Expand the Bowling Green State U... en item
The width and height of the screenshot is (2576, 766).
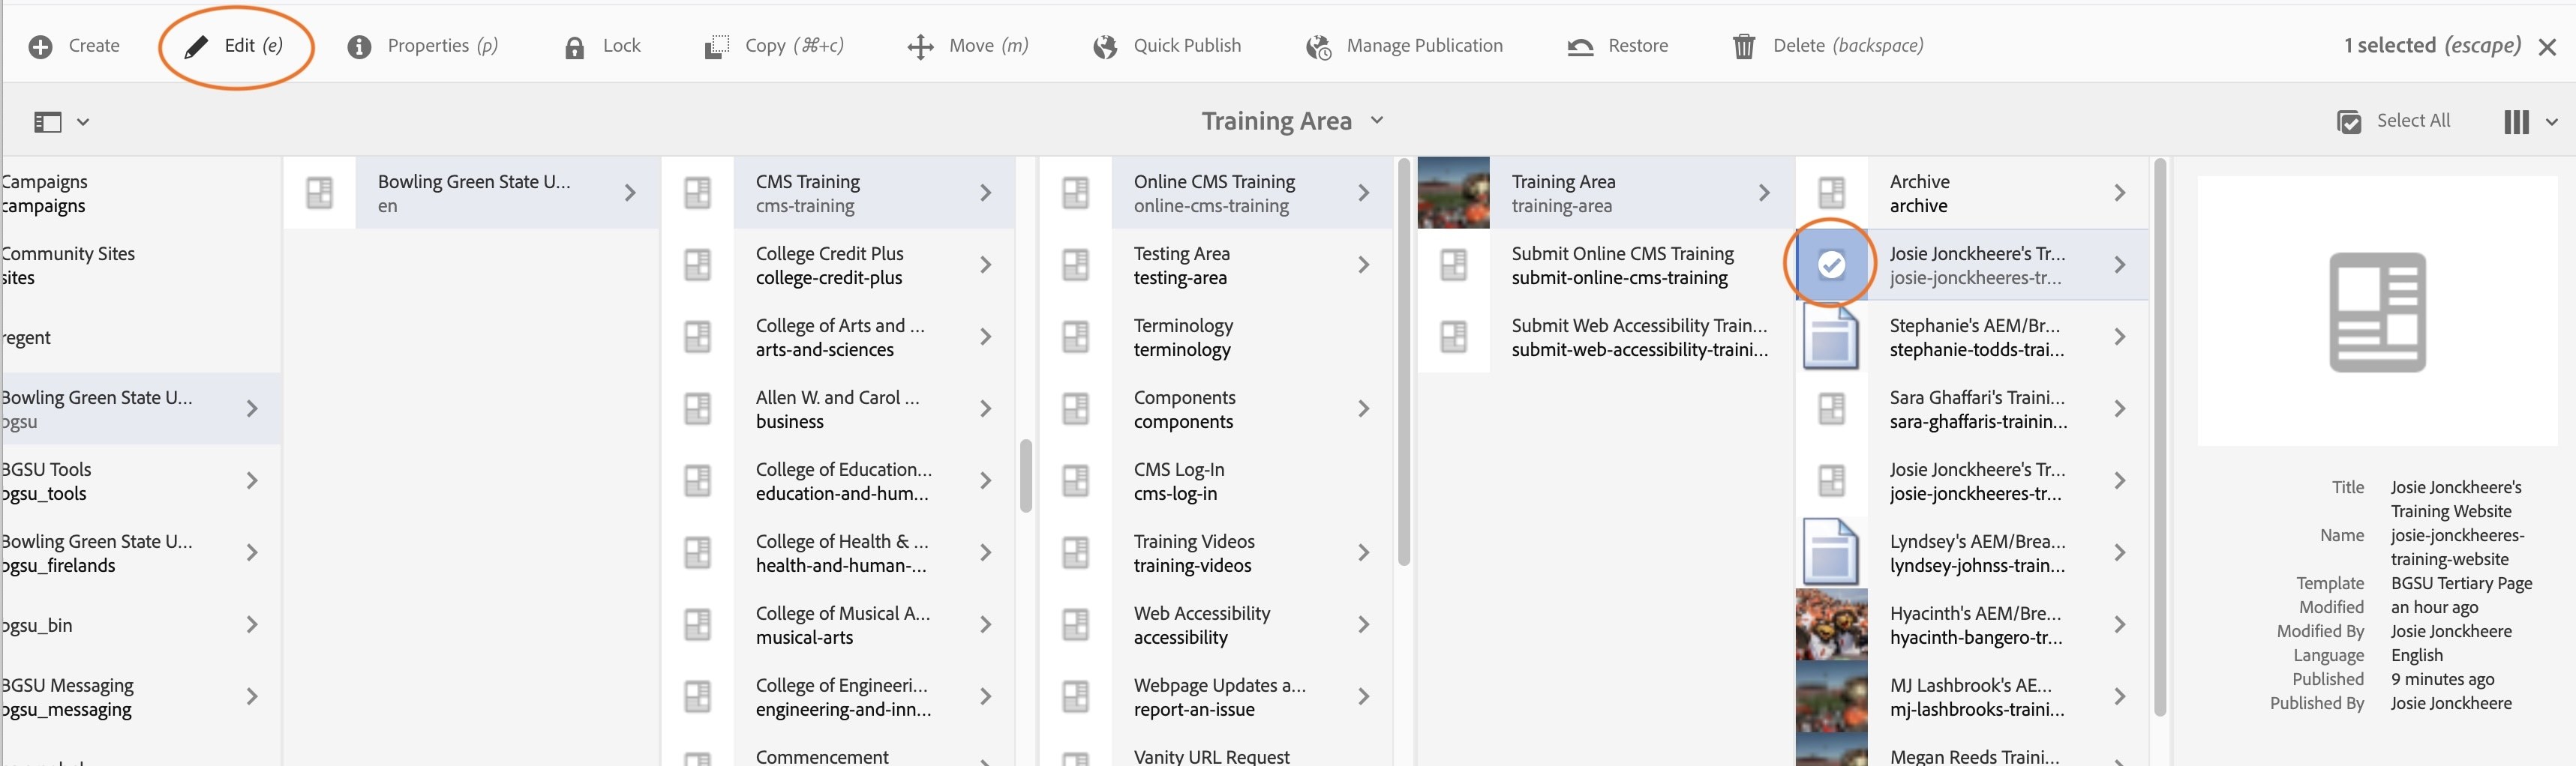tap(630, 193)
